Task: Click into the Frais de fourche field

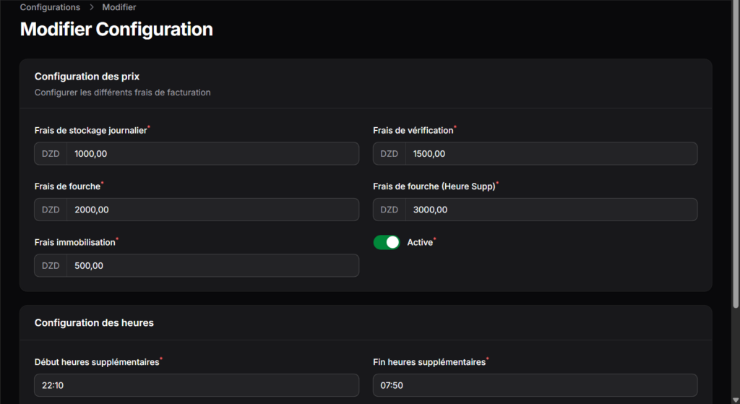Action: [212, 210]
